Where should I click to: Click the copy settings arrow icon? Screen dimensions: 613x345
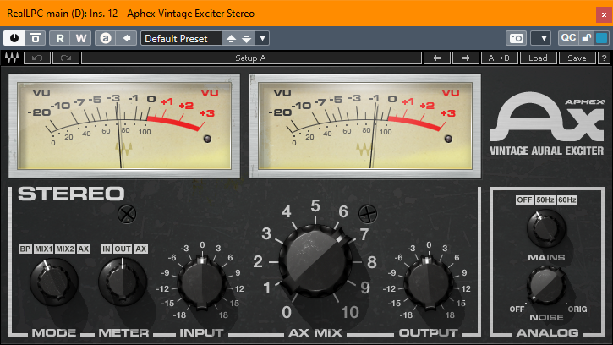tap(127, 38)
